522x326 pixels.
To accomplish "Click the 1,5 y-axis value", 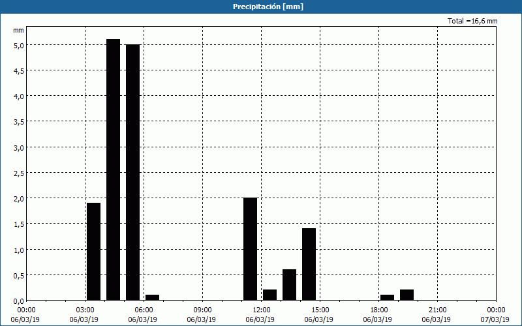I will click(x=18, y=224).
